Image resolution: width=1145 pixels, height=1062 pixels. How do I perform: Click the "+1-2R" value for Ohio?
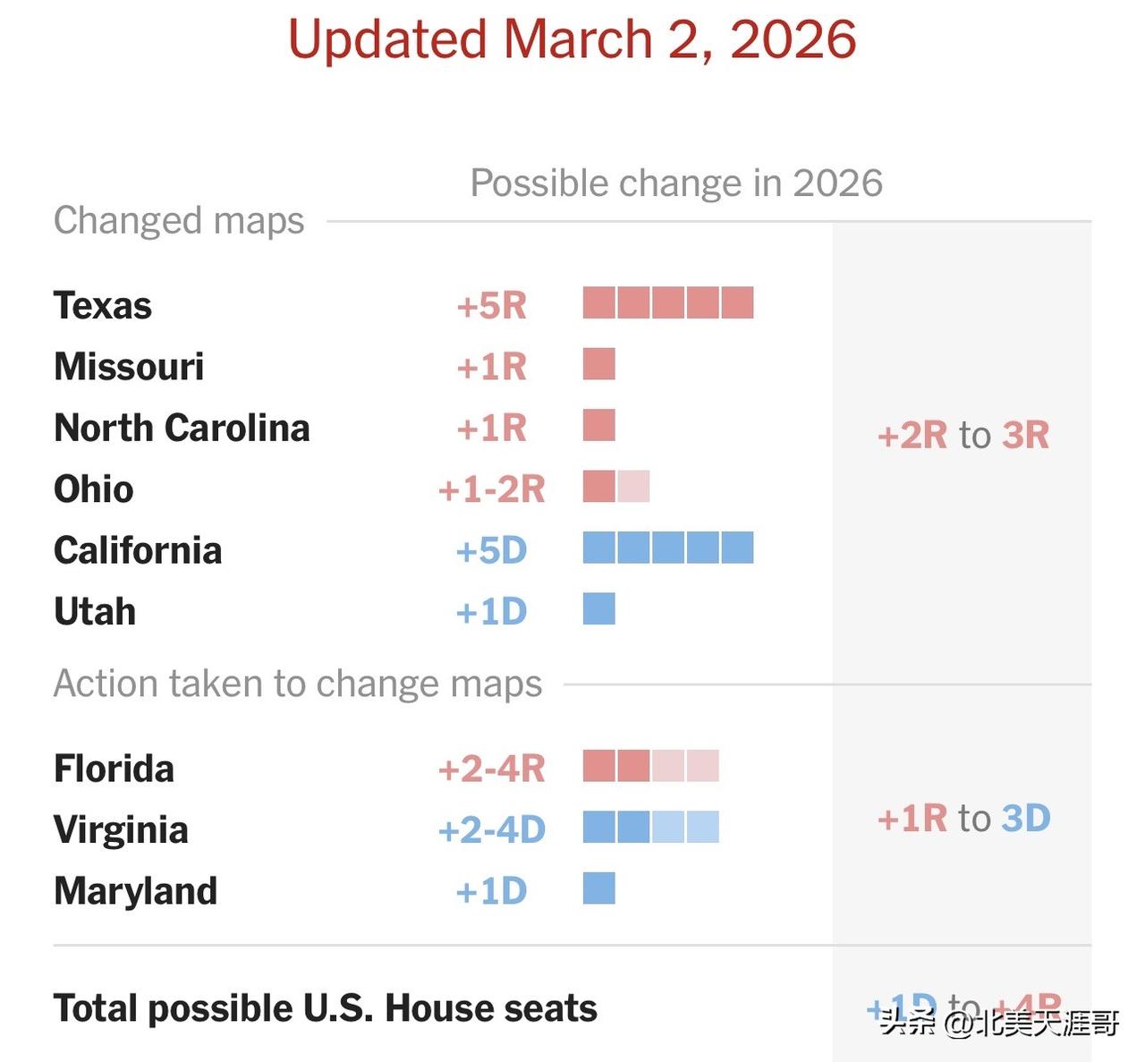[x=491, y=489]
